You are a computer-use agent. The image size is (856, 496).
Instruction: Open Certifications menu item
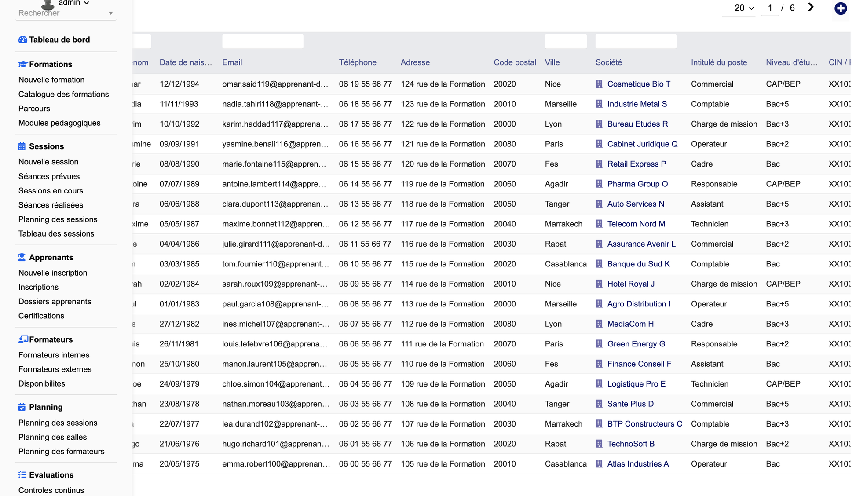click(x=41, y=316)
